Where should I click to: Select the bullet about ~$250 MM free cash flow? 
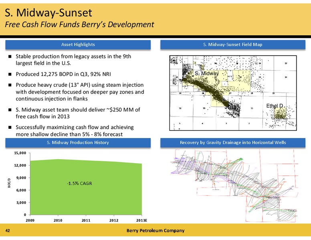pos(78,113)
